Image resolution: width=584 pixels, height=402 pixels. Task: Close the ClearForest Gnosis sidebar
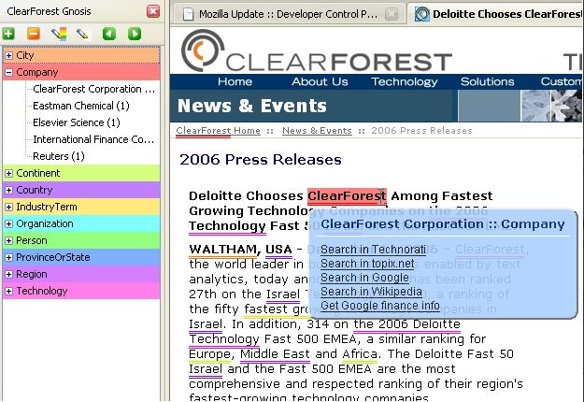153,11
